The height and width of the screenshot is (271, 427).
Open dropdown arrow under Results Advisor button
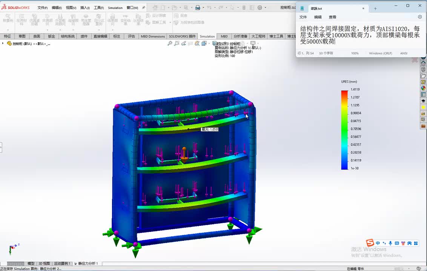[112, 30]
